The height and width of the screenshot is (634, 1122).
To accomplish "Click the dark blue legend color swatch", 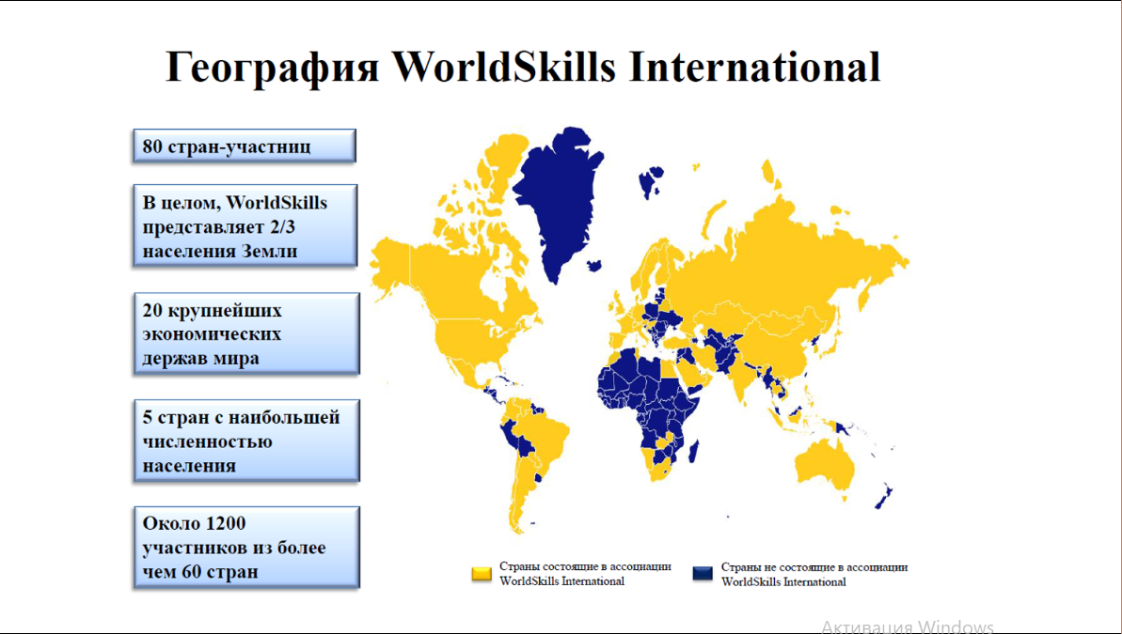I will (703, 573).
